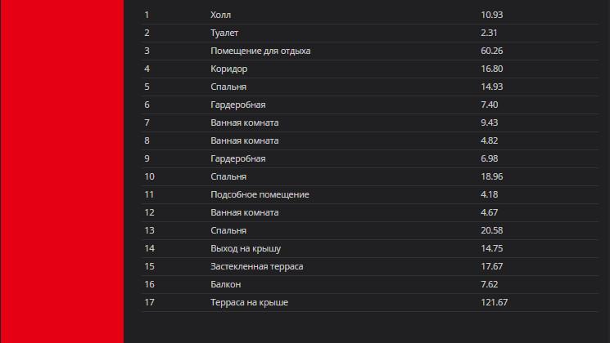Select the 'Коридор' room name
The width and height of the screenshot is (610, 343).
pos(228,69)
